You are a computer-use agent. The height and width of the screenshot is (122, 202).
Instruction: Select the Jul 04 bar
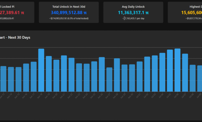162,72
